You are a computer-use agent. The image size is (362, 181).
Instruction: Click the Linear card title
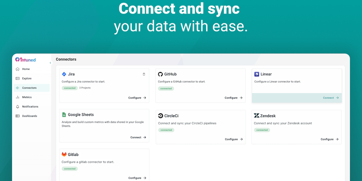(x=266, y=74)
